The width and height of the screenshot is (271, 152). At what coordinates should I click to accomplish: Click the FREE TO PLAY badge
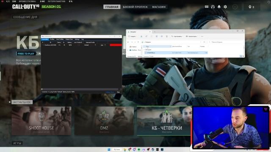coord(26,54)
